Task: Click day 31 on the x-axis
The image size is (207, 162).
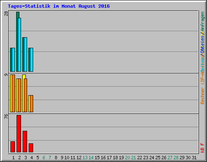Action: (x=194, y=158)
